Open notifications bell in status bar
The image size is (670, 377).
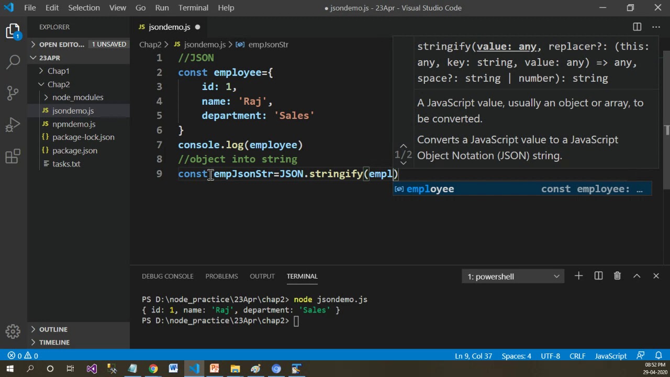point(657,356)
